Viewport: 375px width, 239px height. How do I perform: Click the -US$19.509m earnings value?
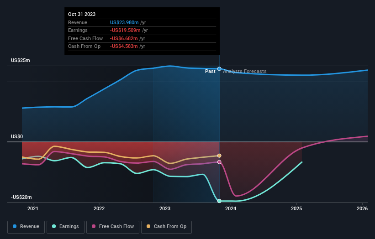[x=125, y=30]
